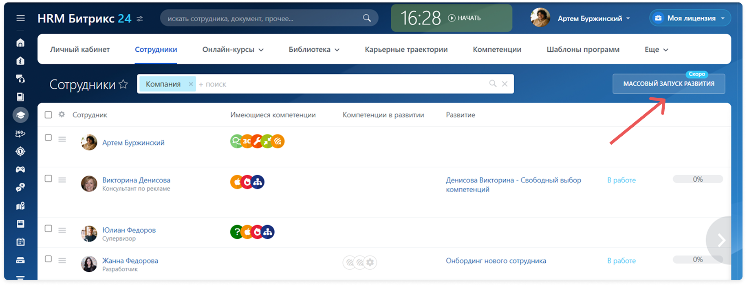Click next arrow on right side
This screenshot has width=747, height=286.
[721, 240]
